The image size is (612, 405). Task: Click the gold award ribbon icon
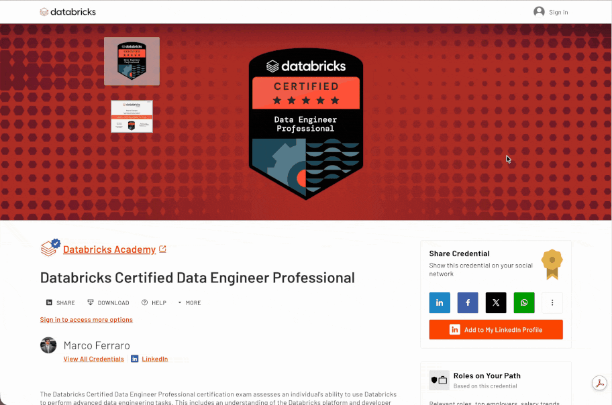552,265
